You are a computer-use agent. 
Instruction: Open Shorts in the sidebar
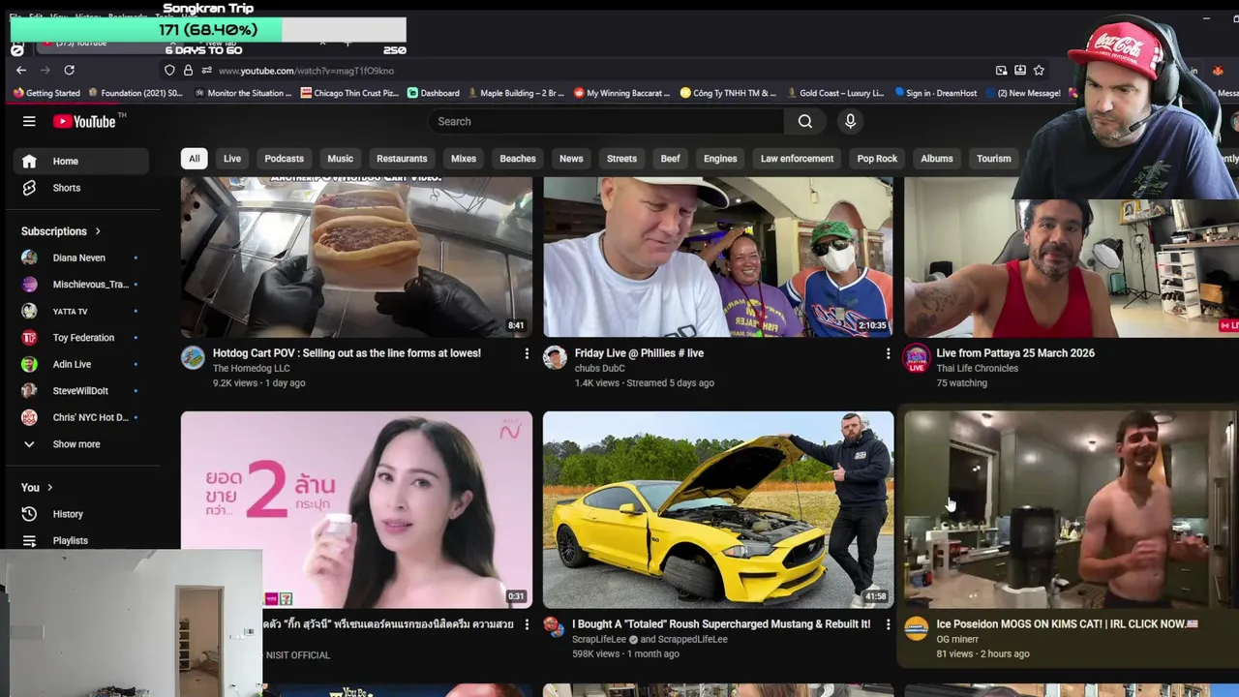point(81,188)
